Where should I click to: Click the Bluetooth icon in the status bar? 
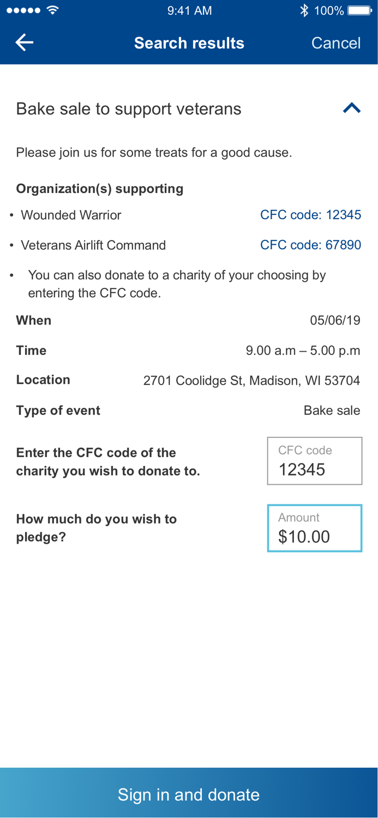[x=305, y=9]
